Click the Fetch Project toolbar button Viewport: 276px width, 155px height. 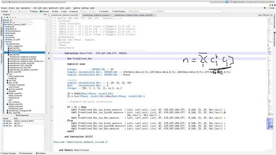tap(119, 12)
